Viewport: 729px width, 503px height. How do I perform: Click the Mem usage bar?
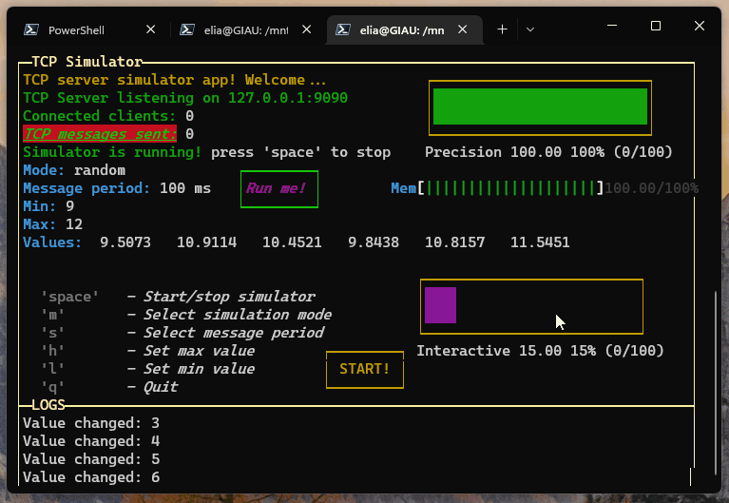511,188
